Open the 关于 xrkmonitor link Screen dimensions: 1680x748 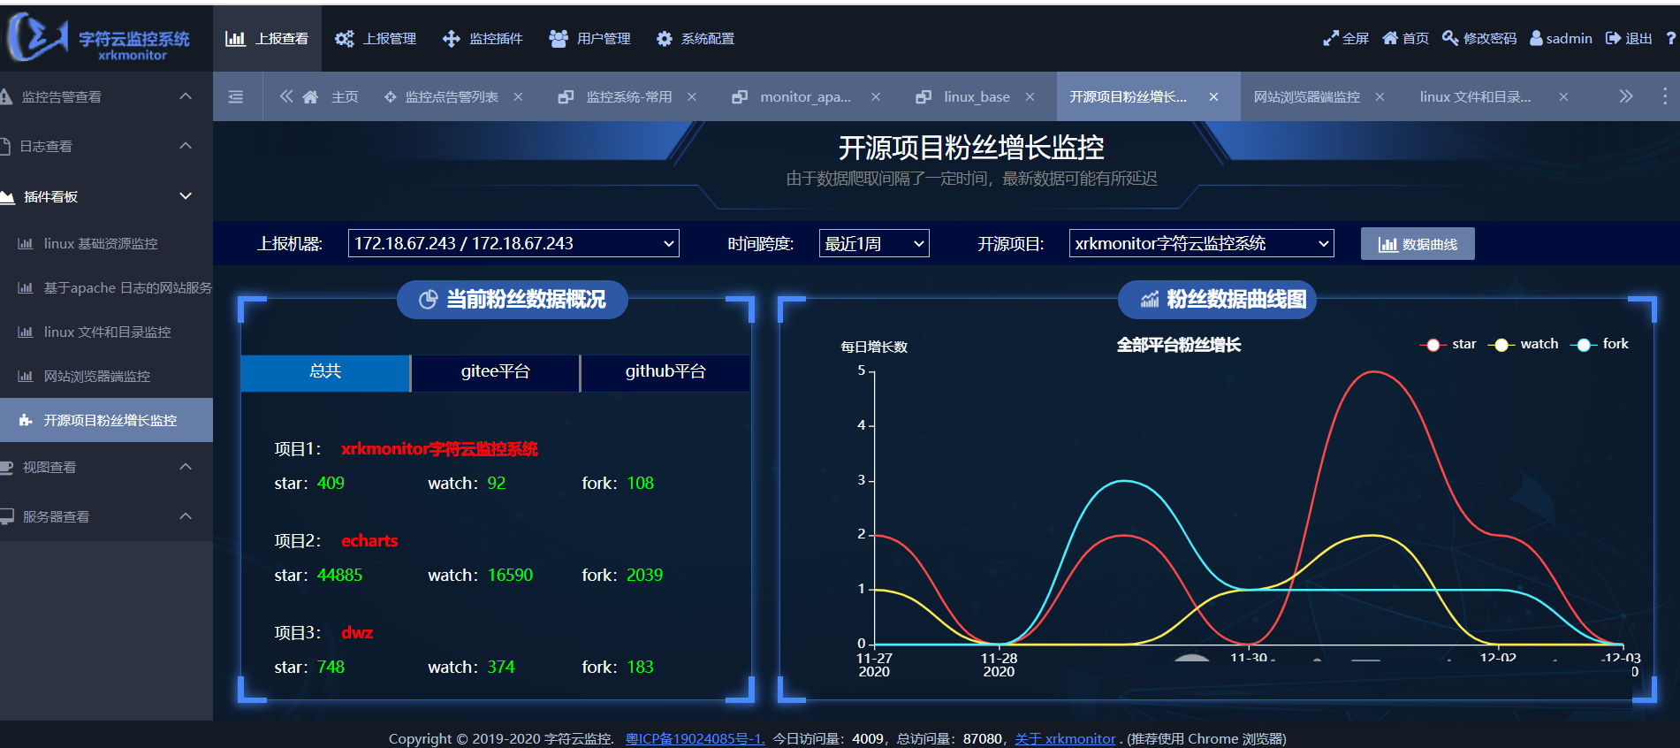click(1065, 738)
